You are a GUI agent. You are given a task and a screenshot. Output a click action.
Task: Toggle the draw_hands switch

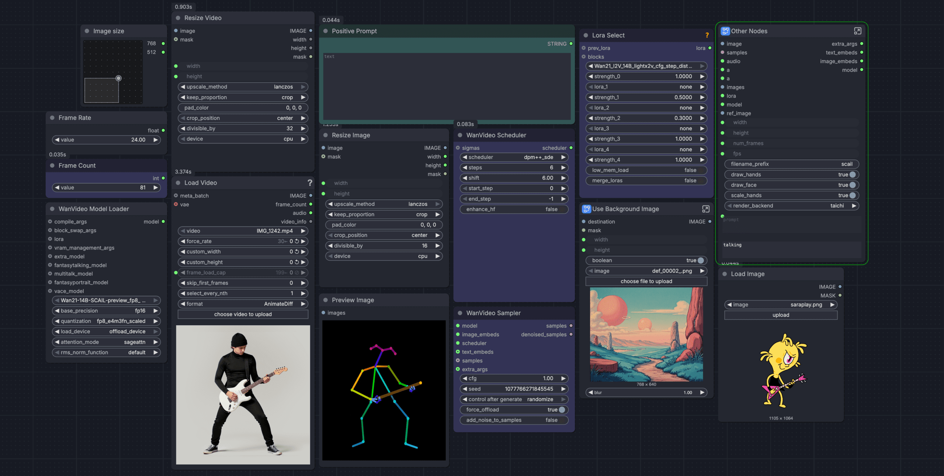point(852,175)
